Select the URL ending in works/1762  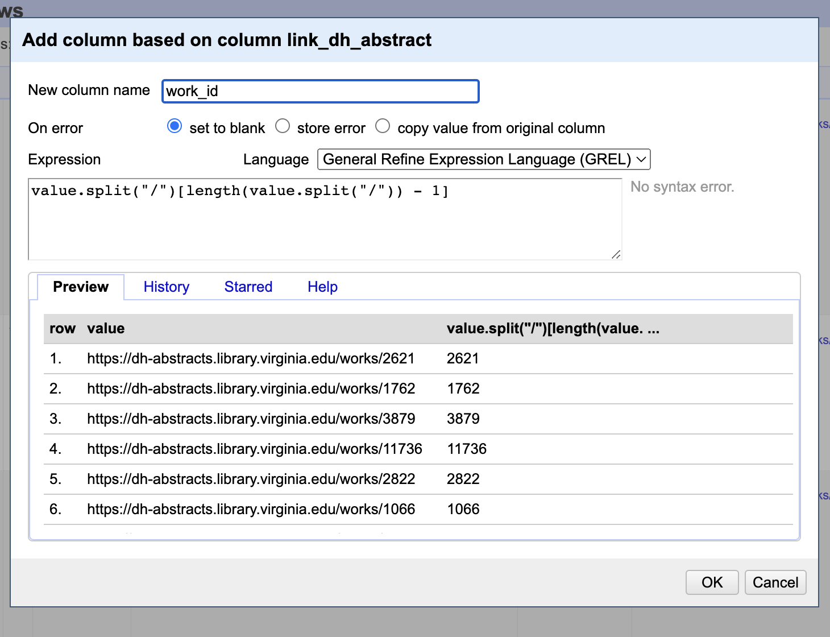coord(251,388)
